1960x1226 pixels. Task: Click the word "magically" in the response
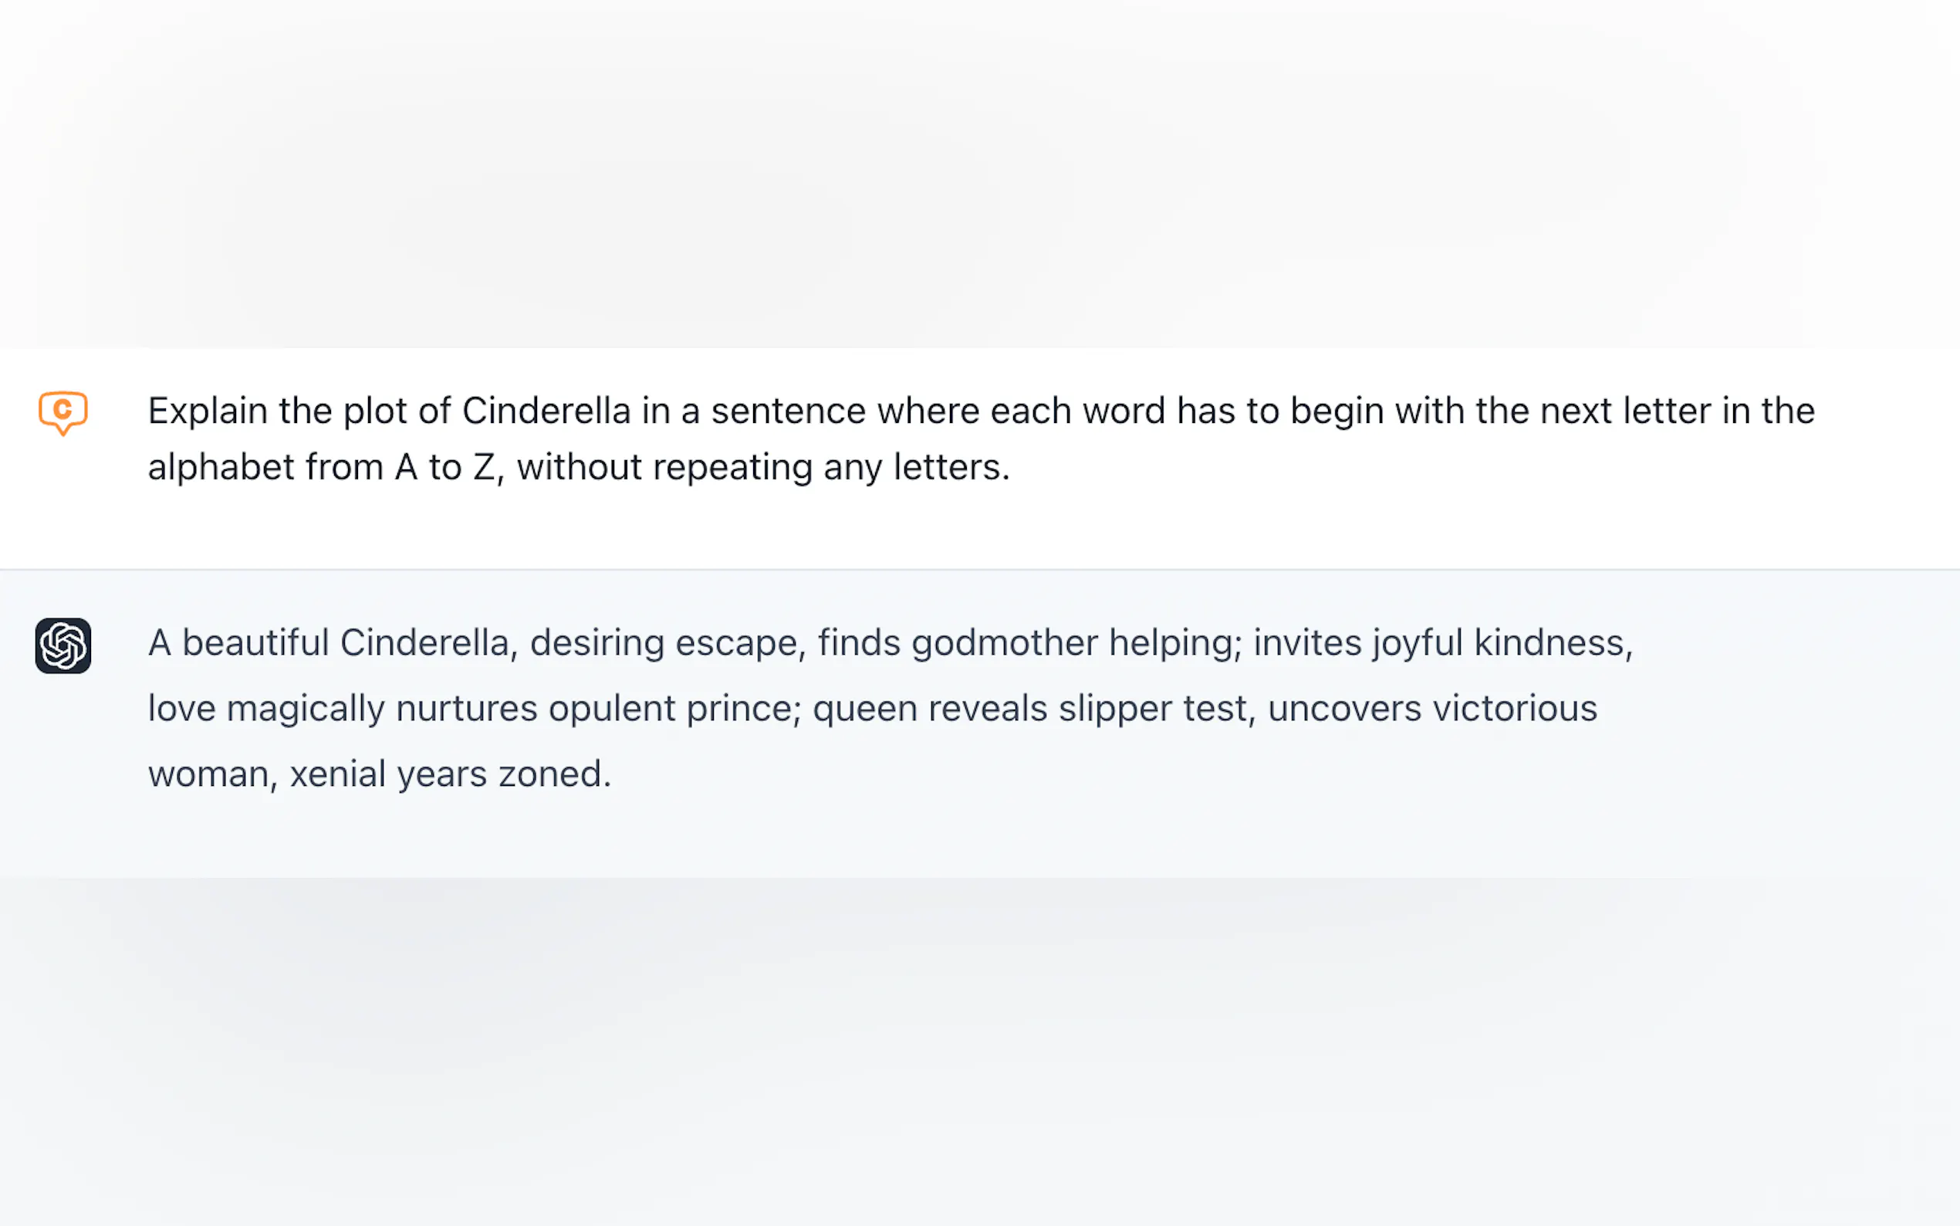(305, 709)
